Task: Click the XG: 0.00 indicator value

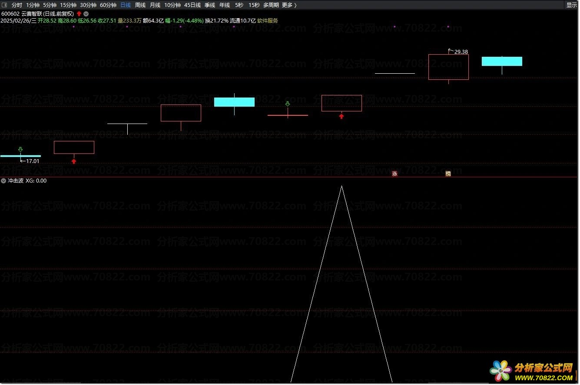Action: click(x=36, y=181)
